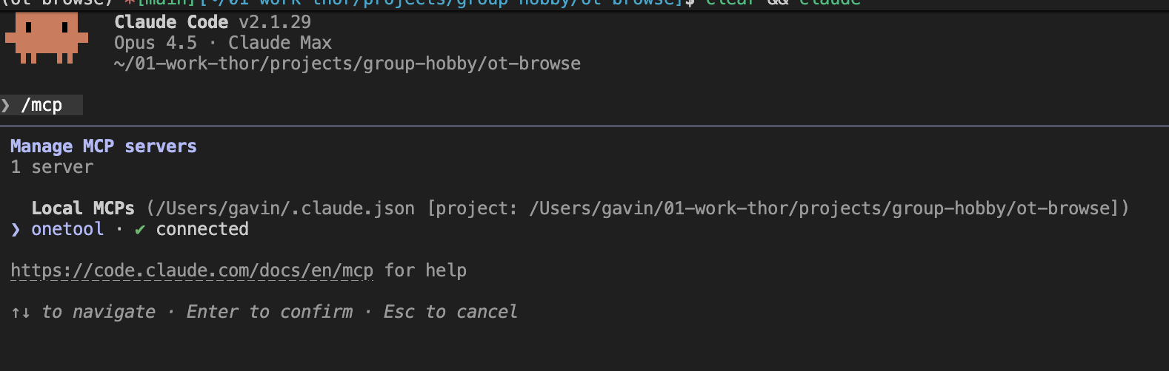Click the Opus 4.5 model label
1169x371 pixels.
click(156, 43)
